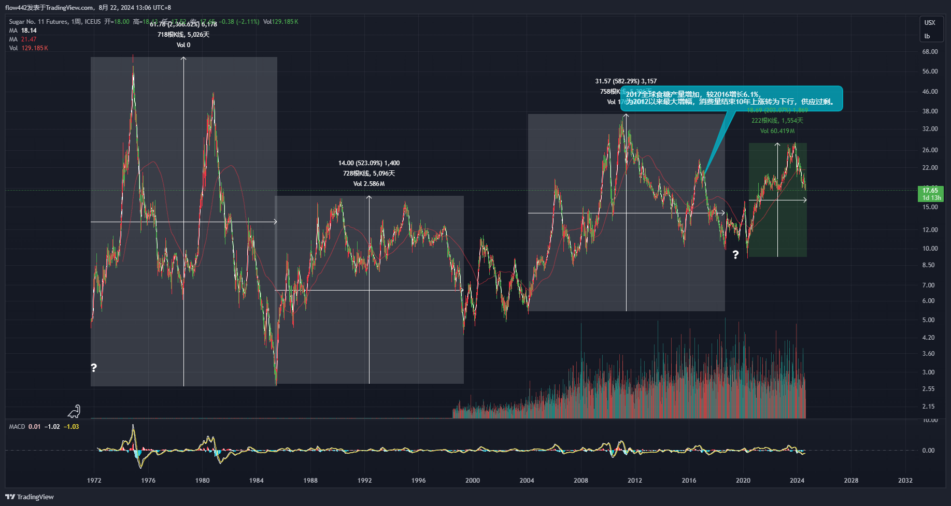951x506 pixels.
Task: Click 2016 on the time axis
Action: pyautogui.click(x=689, y=481)
